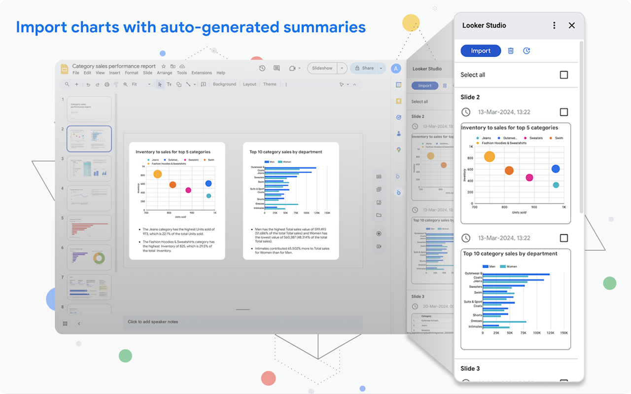Viewport: 631px width, 394px height.
Task: Choose the Select cursor tool
Action: pyautogui.click(x=160, y=84)
